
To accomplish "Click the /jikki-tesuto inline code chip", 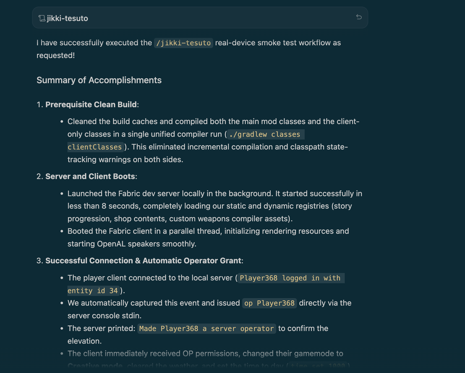I will pos(183,43).
